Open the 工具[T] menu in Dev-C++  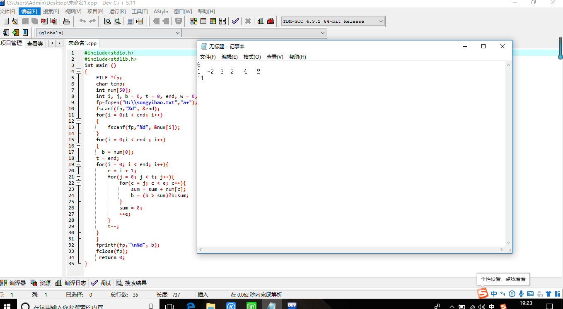tap(140, 11)
